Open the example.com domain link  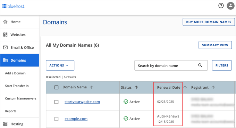pyautogui.click(x=76, y=119)
